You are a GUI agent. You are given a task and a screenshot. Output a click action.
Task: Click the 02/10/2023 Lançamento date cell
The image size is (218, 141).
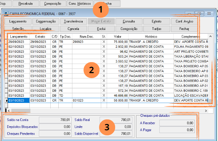(19, 47)
